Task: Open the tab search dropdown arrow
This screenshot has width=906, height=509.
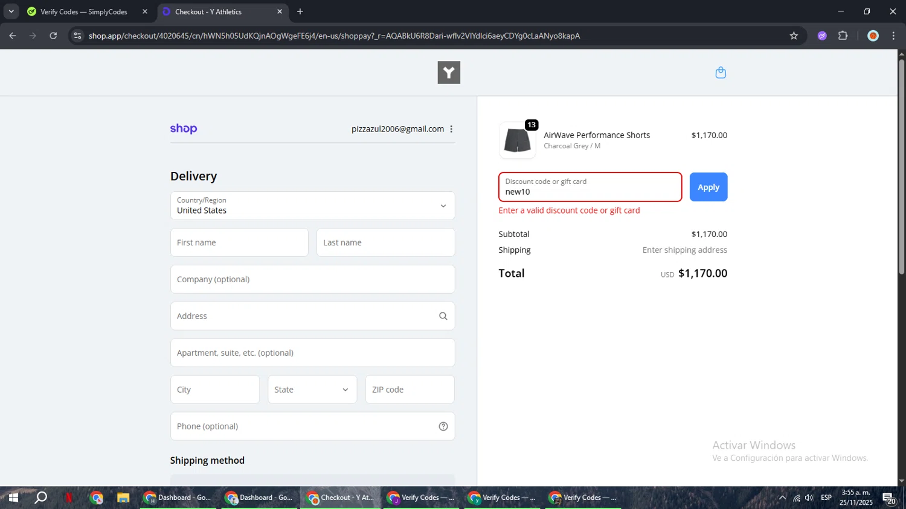Action: [x=11, y=11]
